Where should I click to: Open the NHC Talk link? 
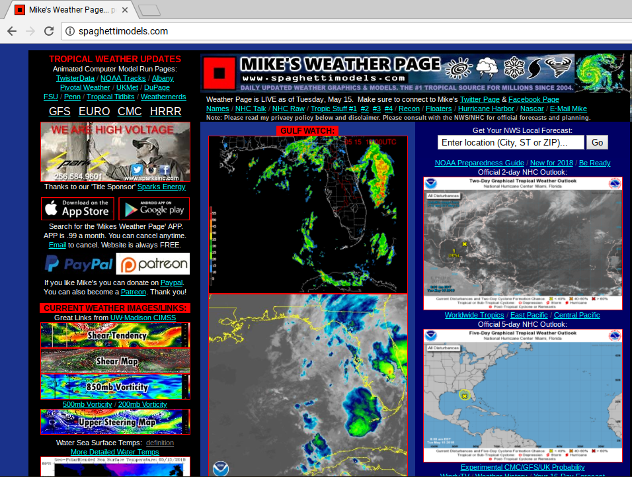coord(251,108)
